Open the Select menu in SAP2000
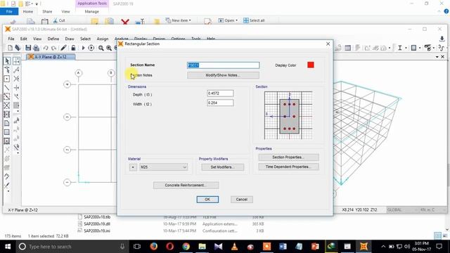 tap(85, 39)
